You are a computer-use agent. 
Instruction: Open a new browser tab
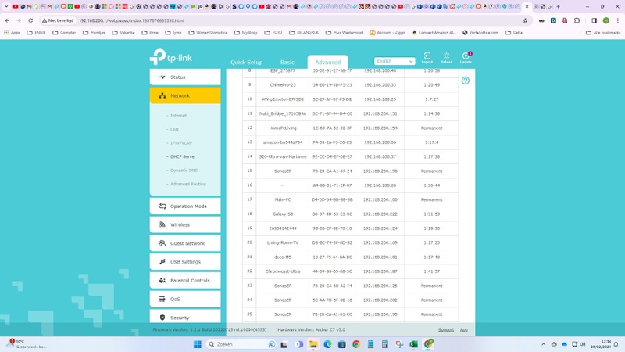click(558, 6)
